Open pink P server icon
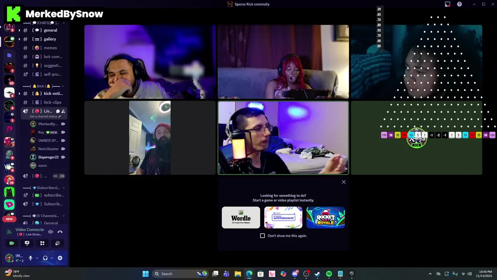This screenshot has width=497, height=280. [x=9, y=129]
